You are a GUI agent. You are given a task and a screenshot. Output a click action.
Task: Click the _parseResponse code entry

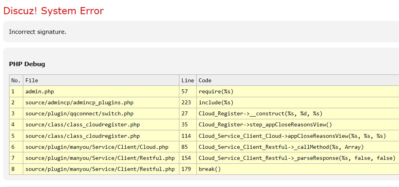(x=296, y=158)
